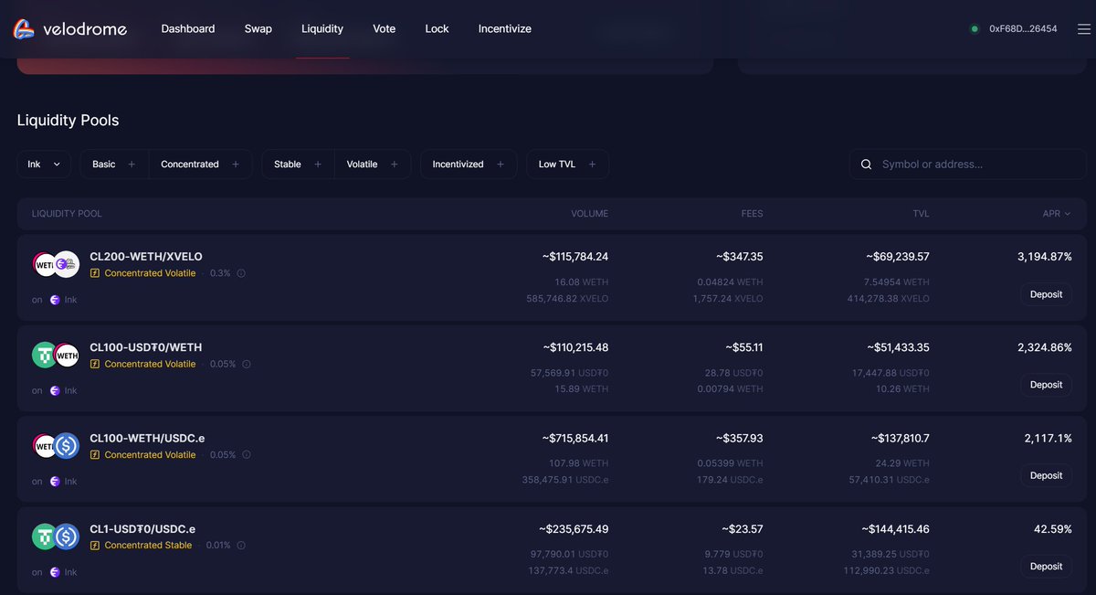Click the ~$51,433.35 TVL value
Screen dimensions: 1096x595
899,347
